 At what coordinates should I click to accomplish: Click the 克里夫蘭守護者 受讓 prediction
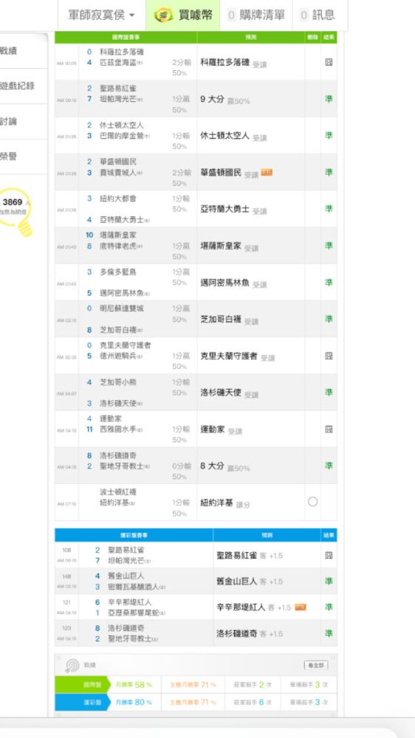pos(238,356)
